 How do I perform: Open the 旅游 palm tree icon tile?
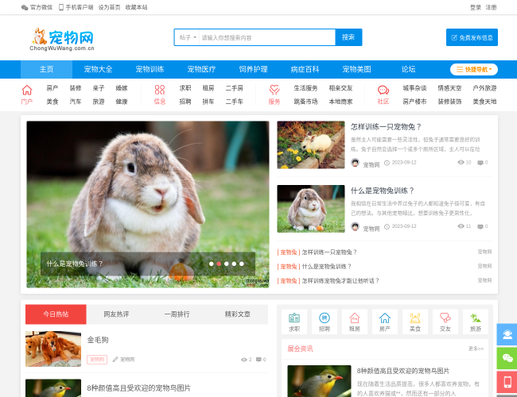coord(476,322)
